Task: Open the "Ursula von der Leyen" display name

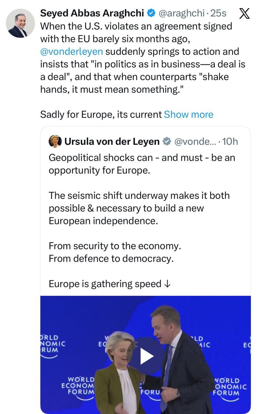Action: pyautogui.click(x=112, y=141)
